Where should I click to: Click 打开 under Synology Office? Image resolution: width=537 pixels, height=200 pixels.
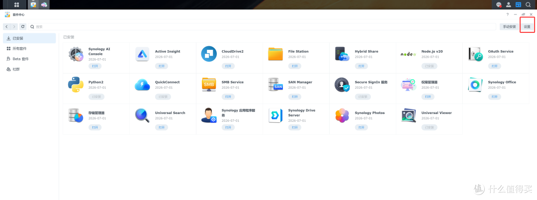(x=495, y=97)
